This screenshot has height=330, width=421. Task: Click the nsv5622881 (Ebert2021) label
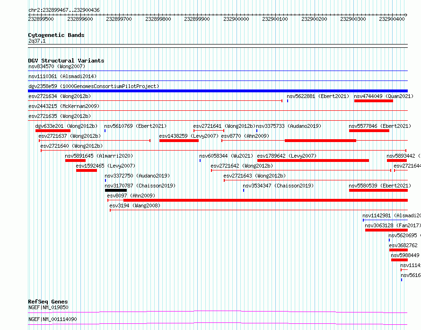click(x=318, y=96)
